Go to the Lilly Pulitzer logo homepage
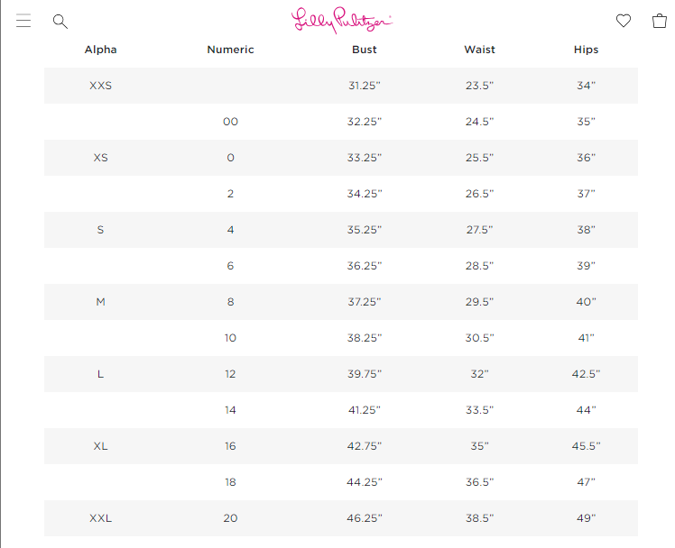This screenshot has height=548, width=675. point(342,21)
